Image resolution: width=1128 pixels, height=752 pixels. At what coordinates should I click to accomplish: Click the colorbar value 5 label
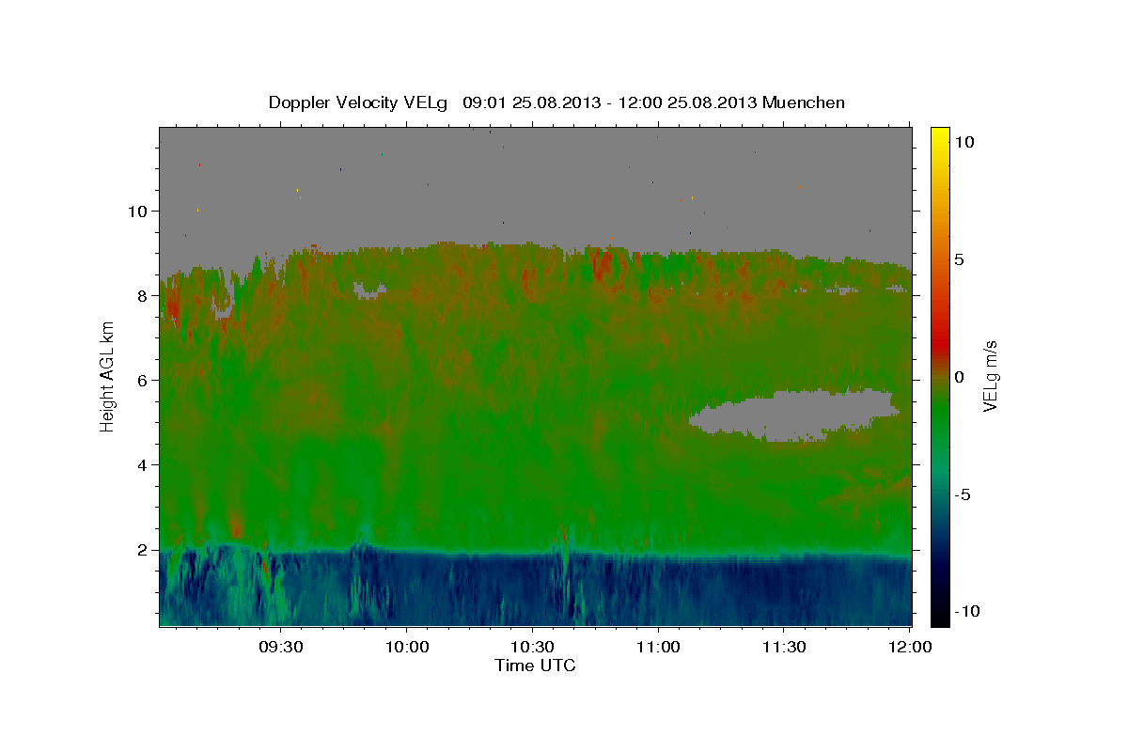click(x=959, y=259)
